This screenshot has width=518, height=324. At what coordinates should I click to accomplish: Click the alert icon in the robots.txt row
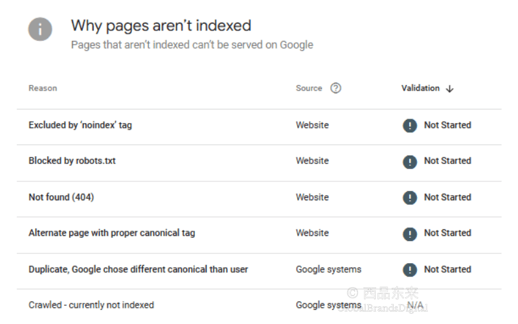tap(410, 161)
